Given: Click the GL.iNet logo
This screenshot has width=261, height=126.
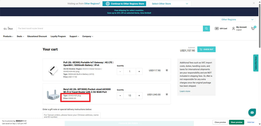Looking at the screenshot, I should click(8, 28).
